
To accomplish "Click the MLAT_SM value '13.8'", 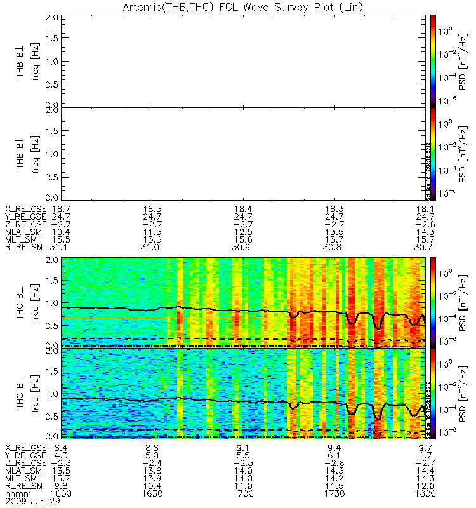I will (152, 471).
